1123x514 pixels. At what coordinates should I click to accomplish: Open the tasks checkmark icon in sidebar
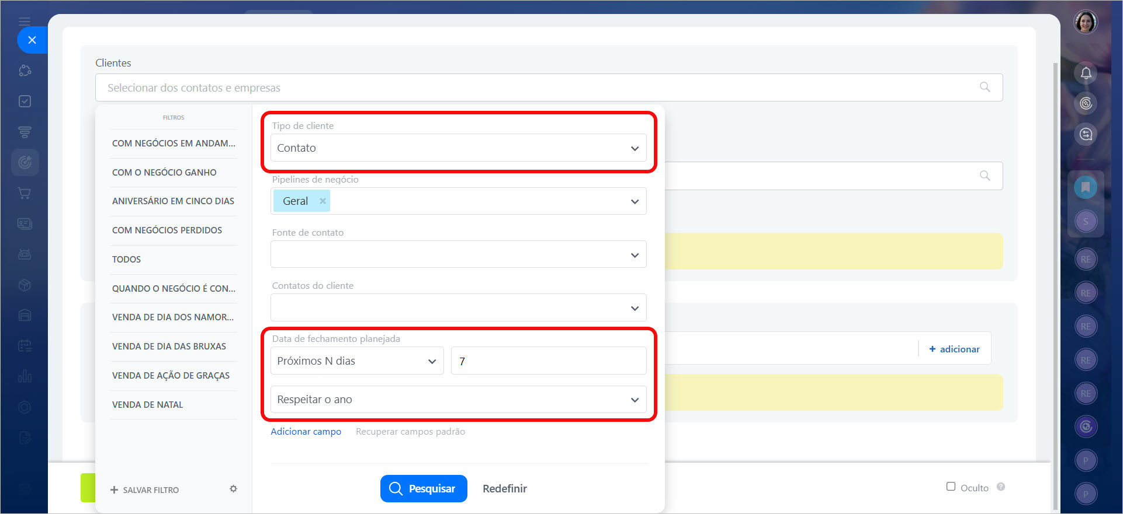pos(25,101)
